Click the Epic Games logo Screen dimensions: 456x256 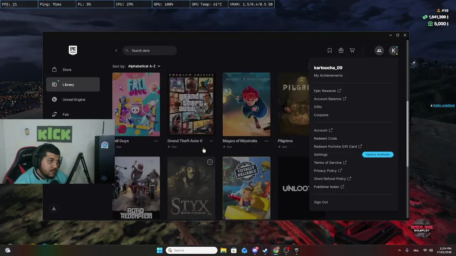[x=73, y=50]
